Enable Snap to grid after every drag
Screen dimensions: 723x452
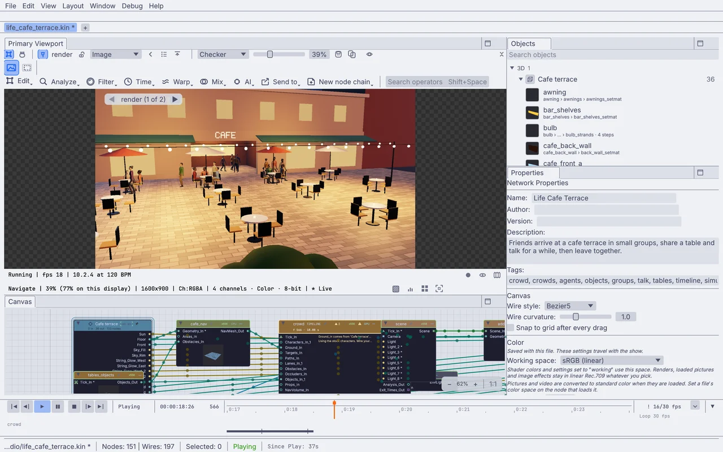click(x=511, y=328)
